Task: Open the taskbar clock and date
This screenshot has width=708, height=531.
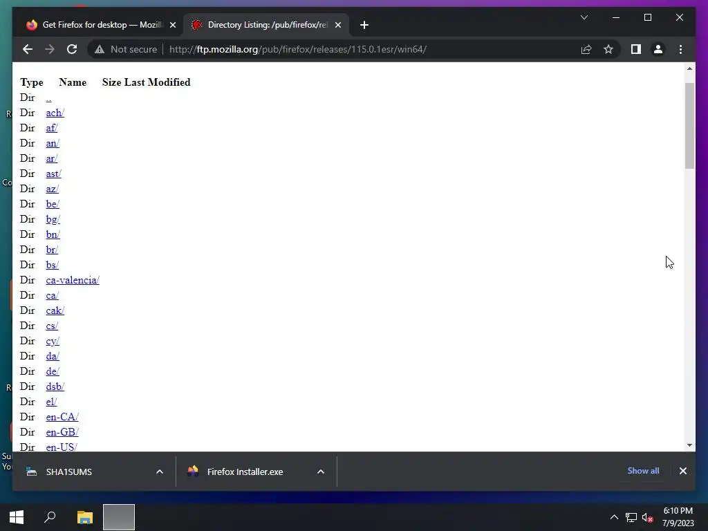Action: coord(678,517)
